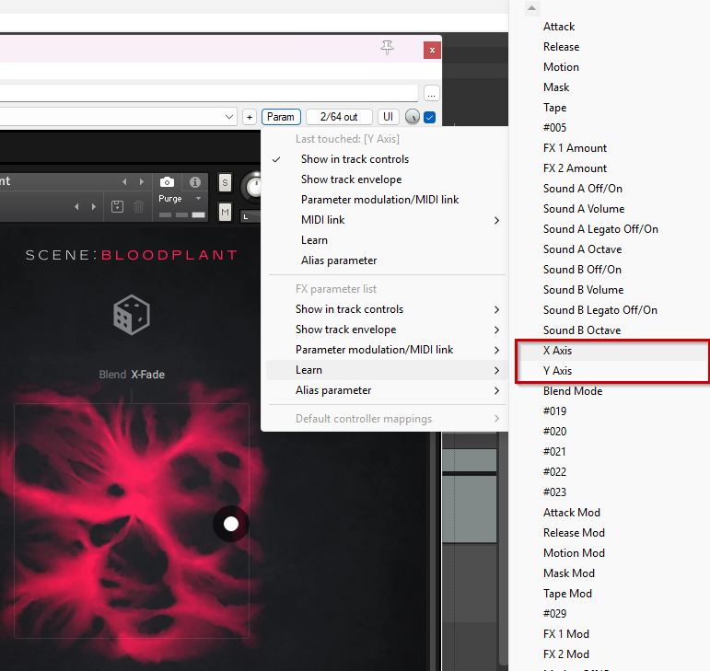Click the Param button
Image resolution: width=710 pixels, height=671 pixels.
(281, 117)
